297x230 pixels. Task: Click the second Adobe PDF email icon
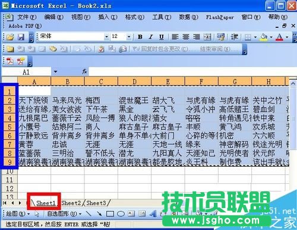pyautogui.click(x=21, y=61)
